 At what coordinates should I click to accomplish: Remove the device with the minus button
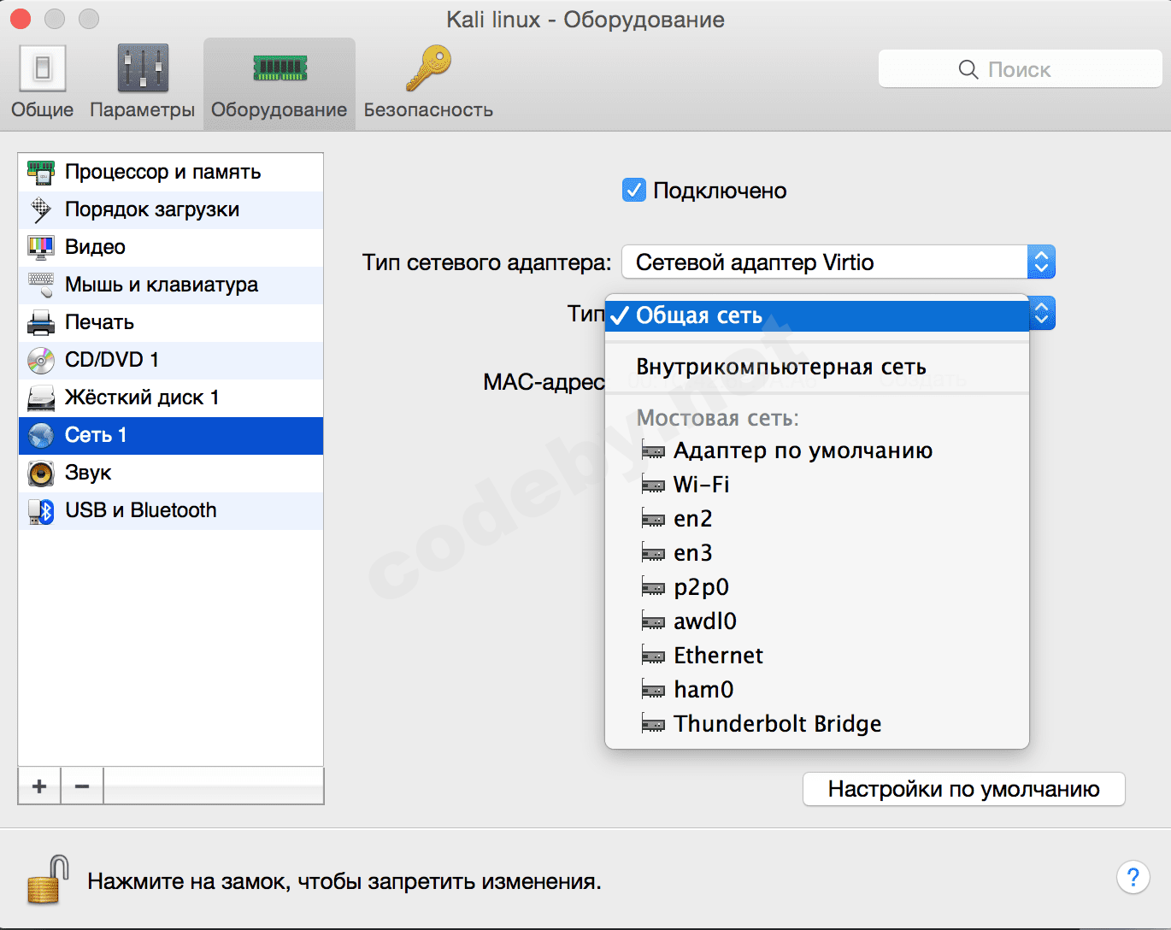(82, 786)
